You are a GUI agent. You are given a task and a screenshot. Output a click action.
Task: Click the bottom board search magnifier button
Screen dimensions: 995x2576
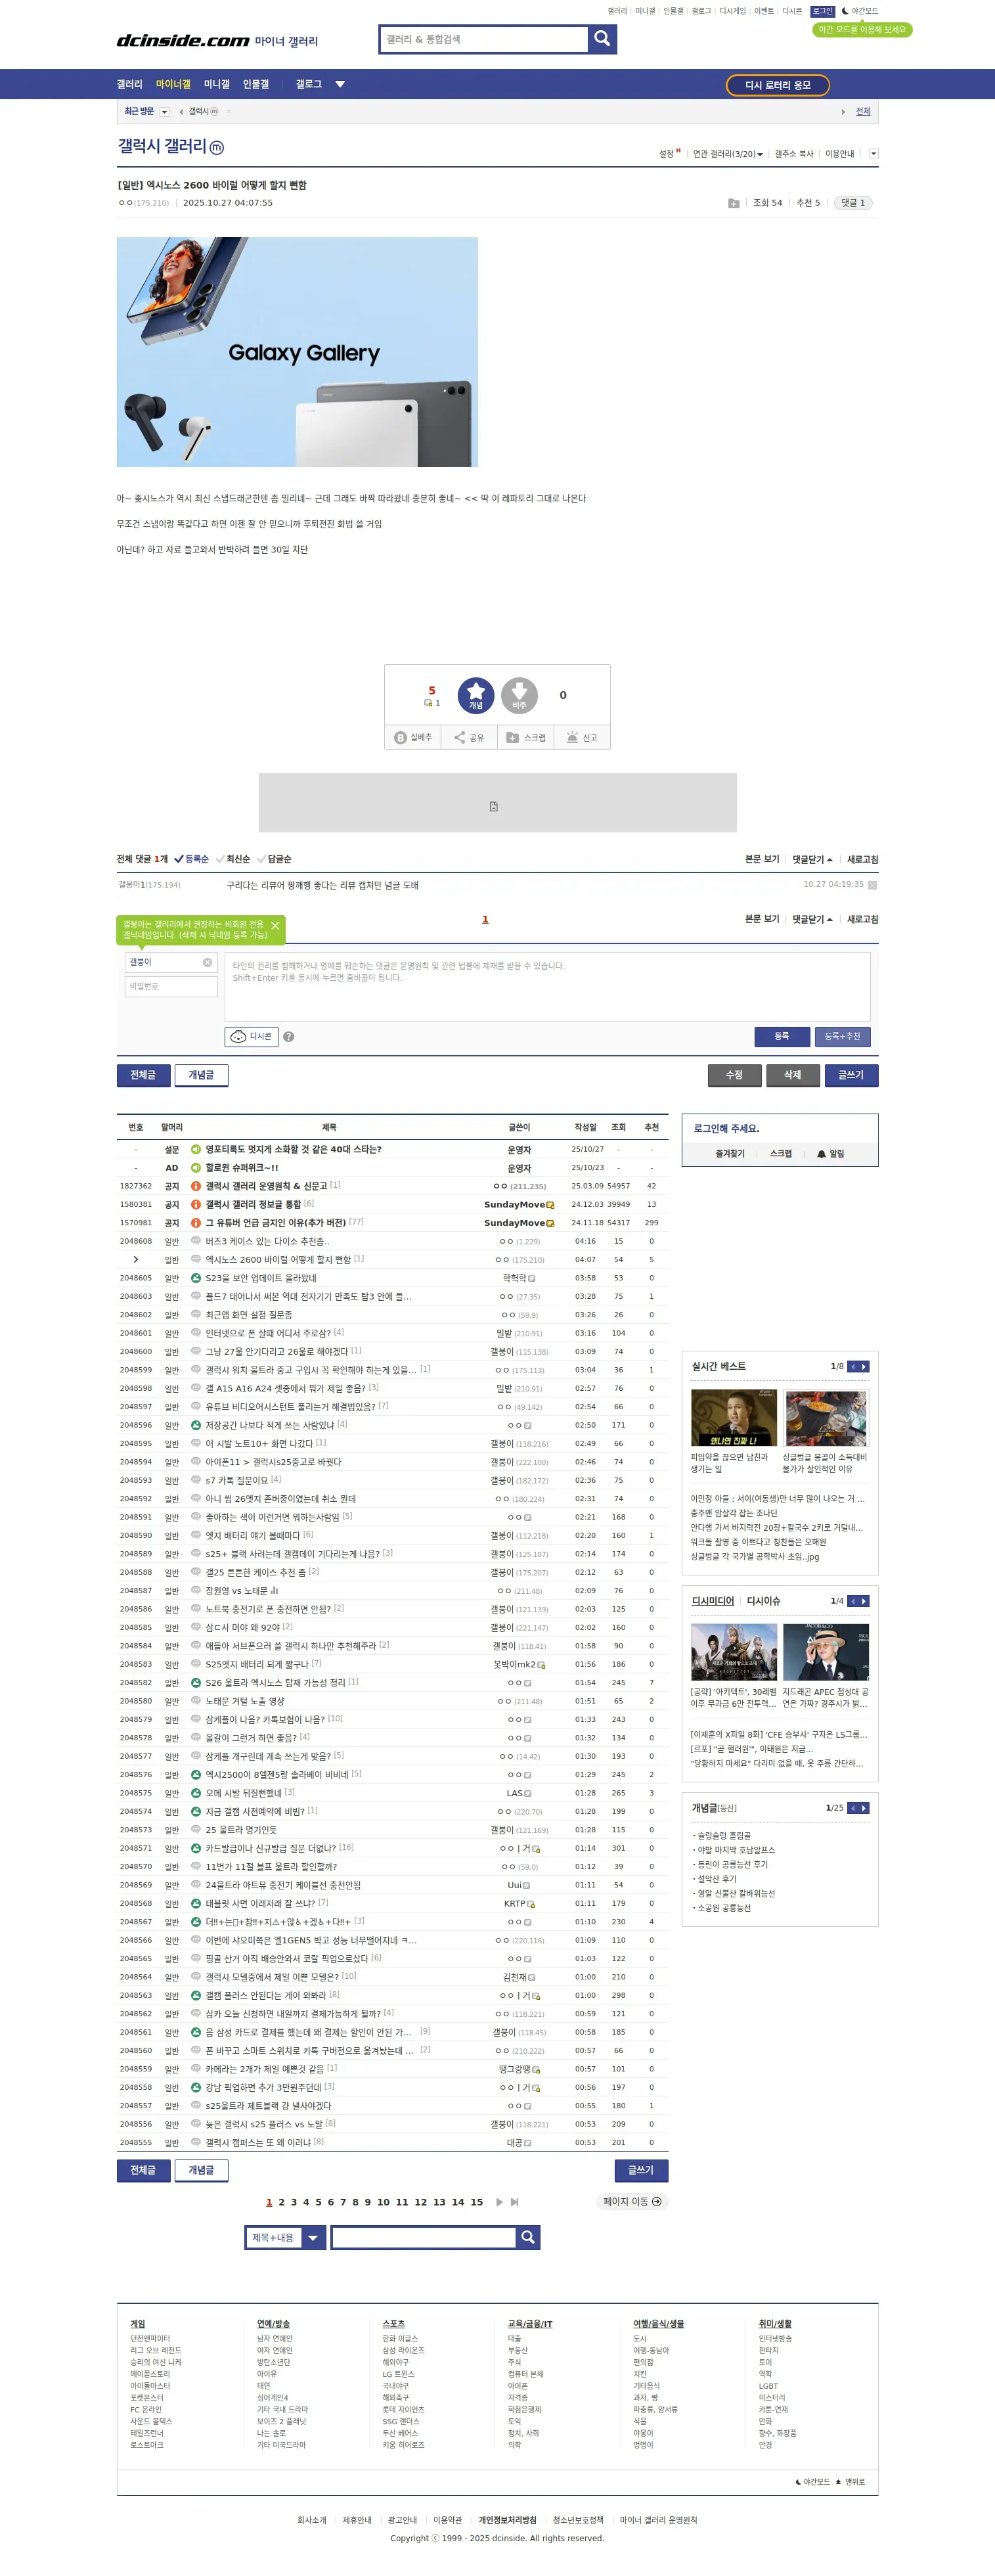tap(528, 2237)
